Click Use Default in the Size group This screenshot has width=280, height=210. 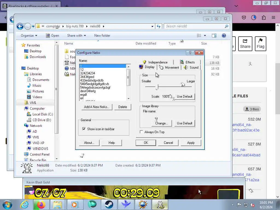click(x=185, y=97)
